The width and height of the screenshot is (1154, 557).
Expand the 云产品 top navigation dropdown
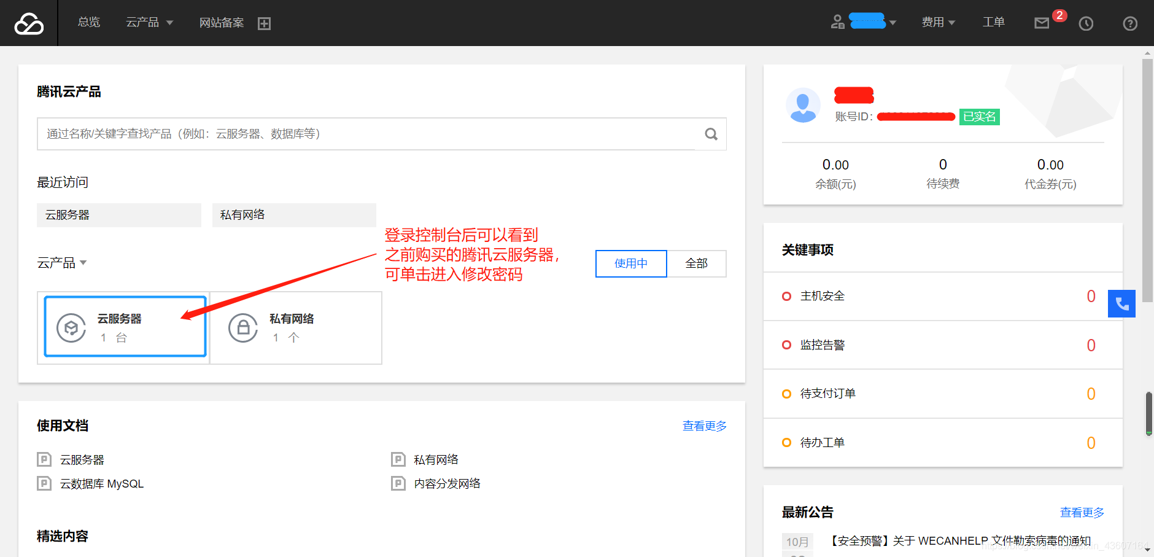(149, 22)
